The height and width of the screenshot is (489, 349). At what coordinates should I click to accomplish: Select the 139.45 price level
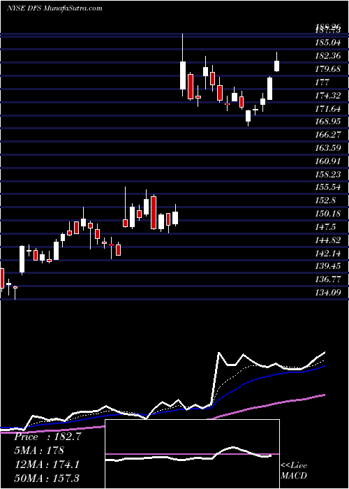click(328, 266)
